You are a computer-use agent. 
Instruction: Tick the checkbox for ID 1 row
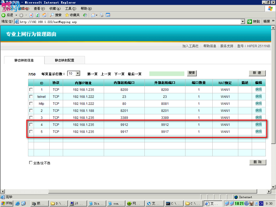31,89
